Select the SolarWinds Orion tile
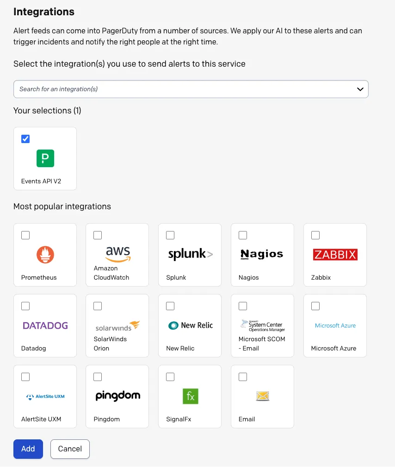Image resolution: width=395 pixels, height=469 pixels. tap(117, 325)
